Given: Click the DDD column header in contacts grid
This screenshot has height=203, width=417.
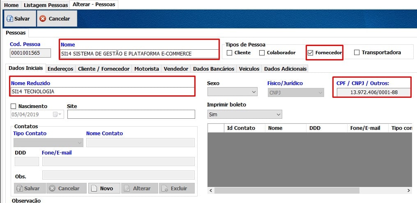Looking at the screenshot, I should [327, 128].
